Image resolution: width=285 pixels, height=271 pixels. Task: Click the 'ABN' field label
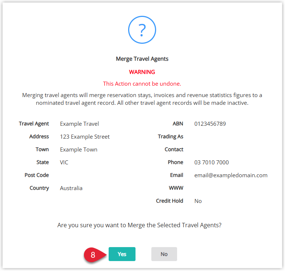[178, 124]
